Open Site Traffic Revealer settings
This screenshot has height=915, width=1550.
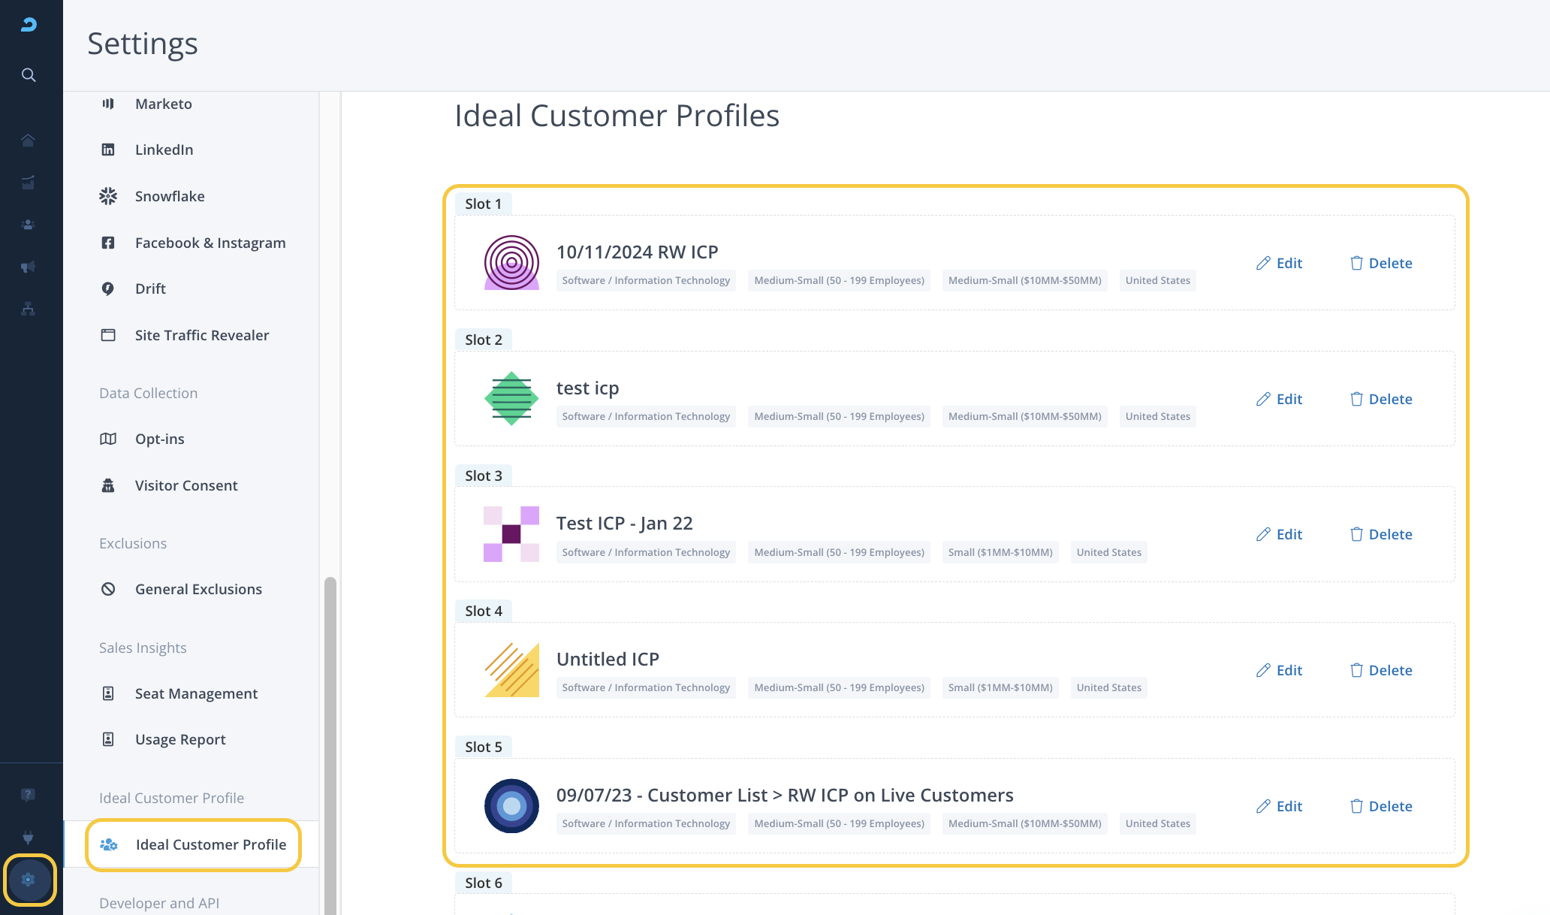point(201,335)
